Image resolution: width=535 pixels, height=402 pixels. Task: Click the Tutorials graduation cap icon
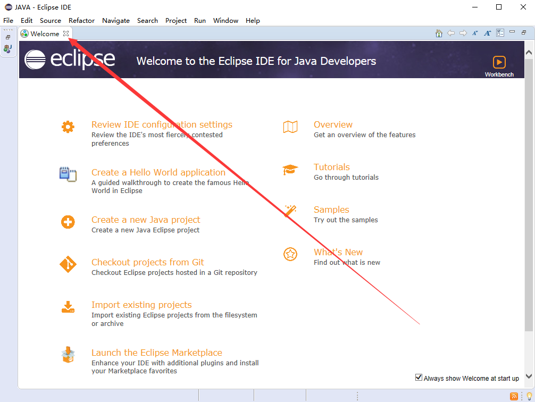click(290, 169)
